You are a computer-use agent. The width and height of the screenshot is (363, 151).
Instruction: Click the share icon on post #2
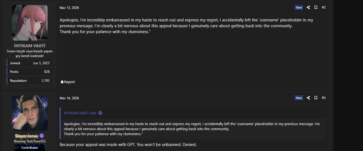coord(308,8)
